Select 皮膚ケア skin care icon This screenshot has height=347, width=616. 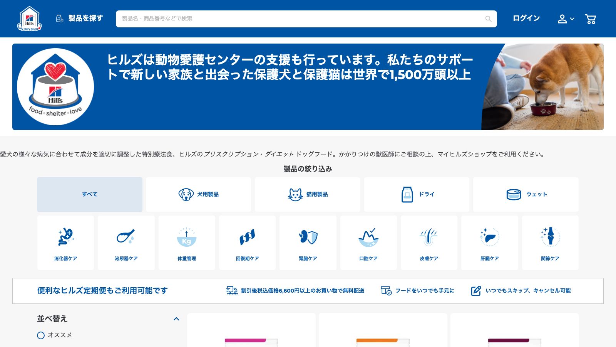tap(429, 243)
